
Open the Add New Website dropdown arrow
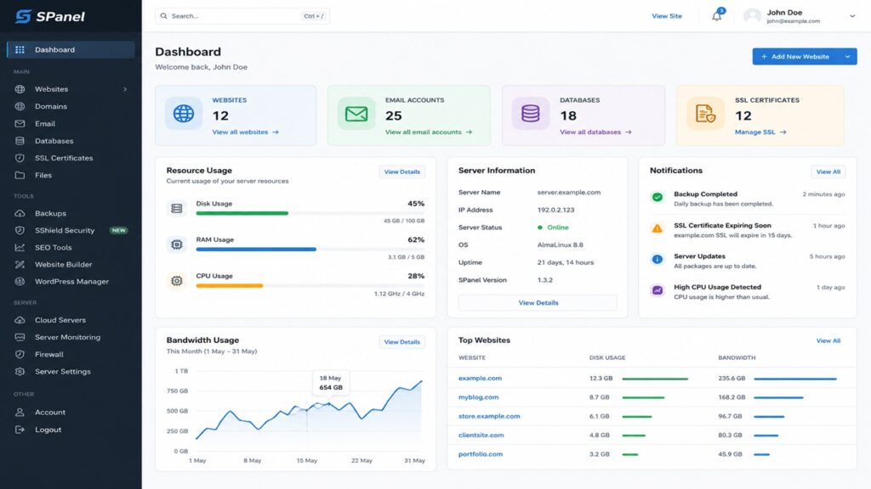(848, 57)
